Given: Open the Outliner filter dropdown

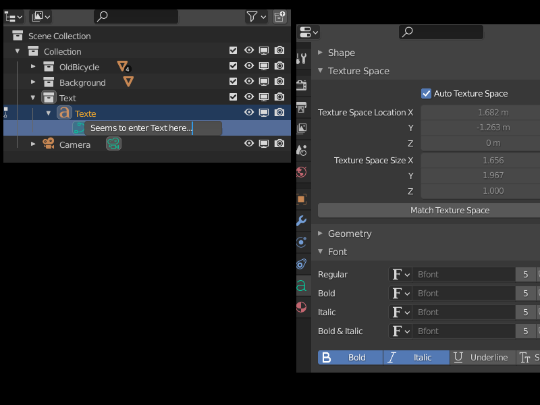Looking at the screenshot, I should [x=256, y=16].
